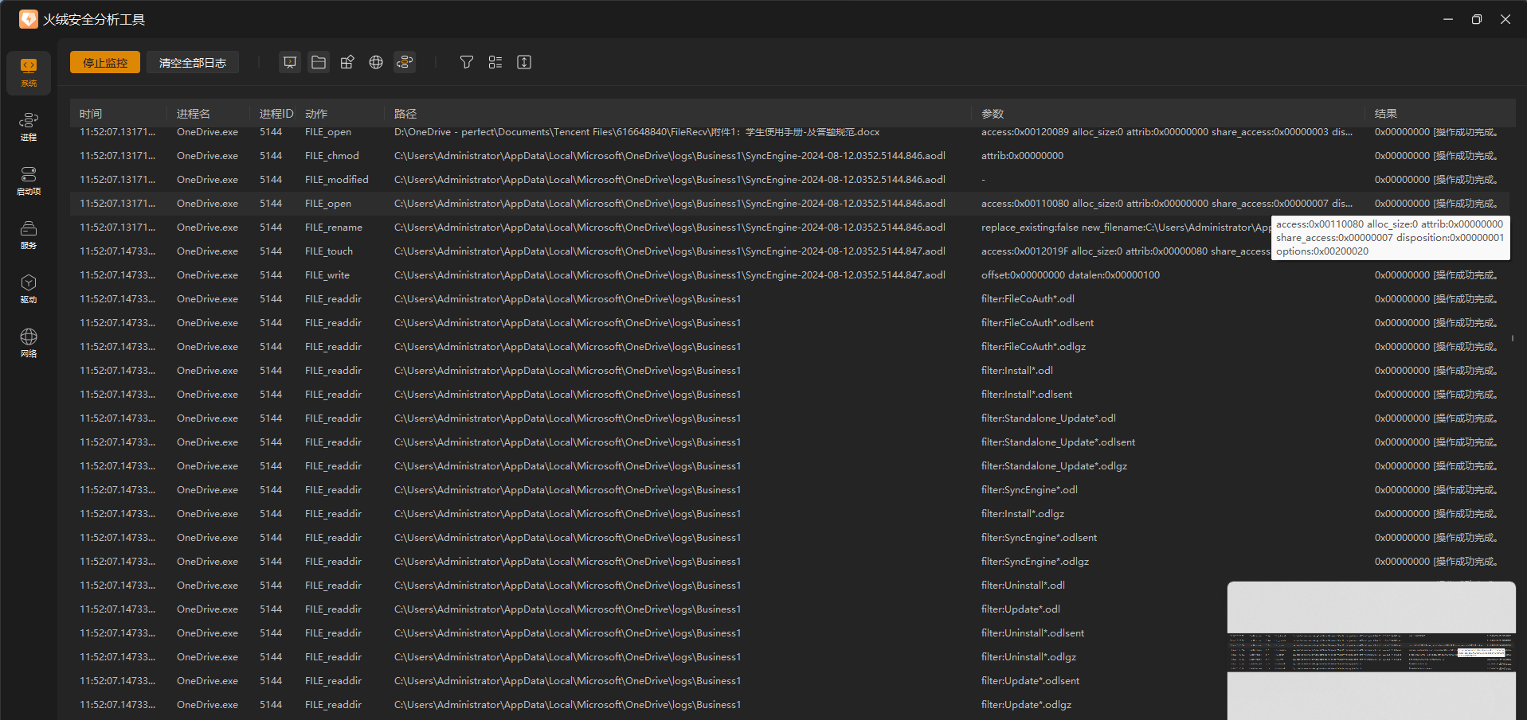Select the FILE_modified action row

pos(789,180)
